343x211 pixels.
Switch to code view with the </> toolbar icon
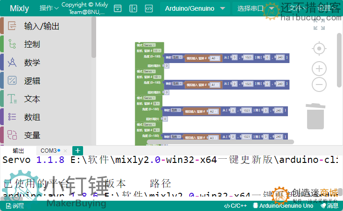149,8
